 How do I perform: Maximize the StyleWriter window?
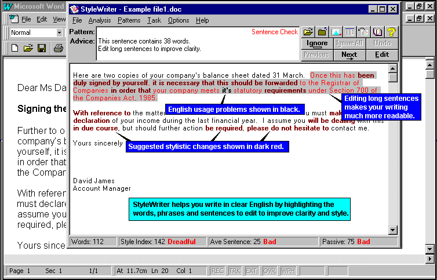(x=382, y=9)
